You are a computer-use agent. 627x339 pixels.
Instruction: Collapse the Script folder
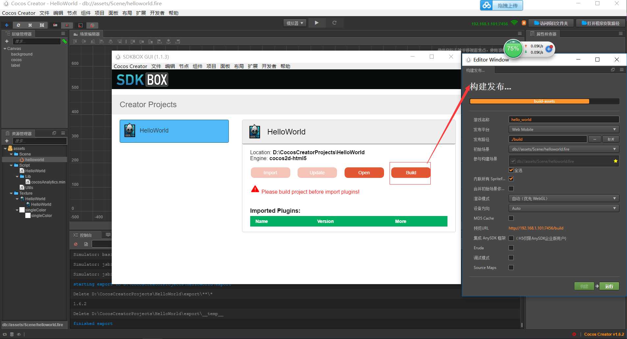11,165
